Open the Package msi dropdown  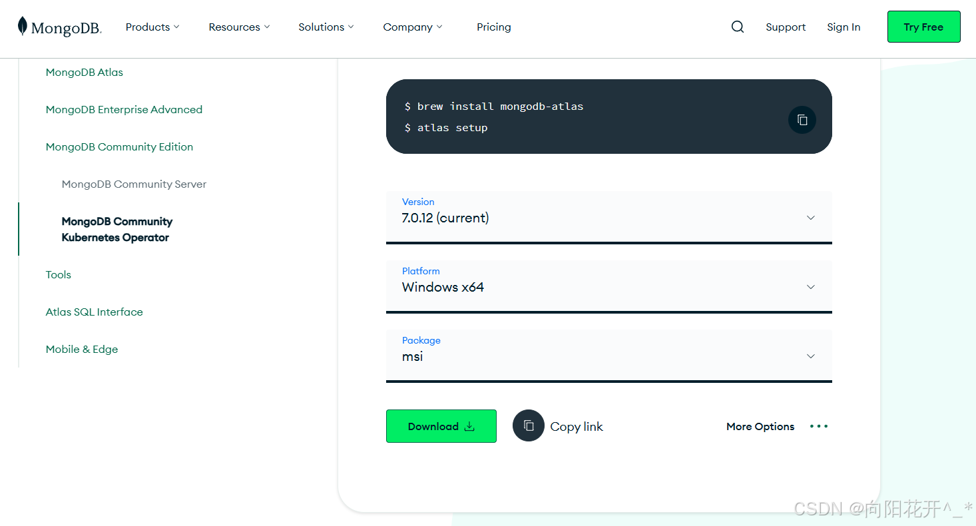(609, 356)
